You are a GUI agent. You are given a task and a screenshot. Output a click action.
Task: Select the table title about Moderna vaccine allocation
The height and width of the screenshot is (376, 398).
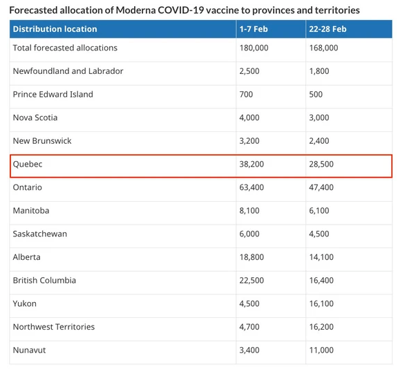pyautogui.click(x=184, y=10)
